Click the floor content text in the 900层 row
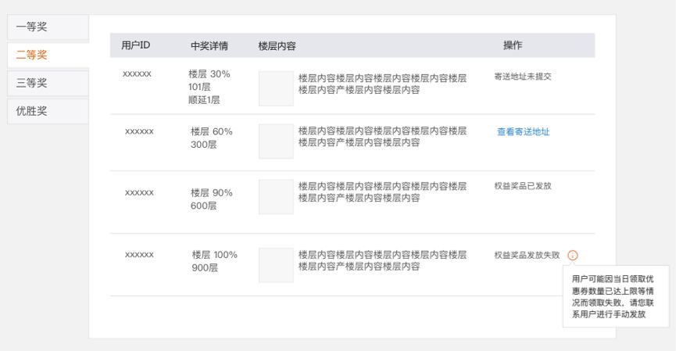The width and height of the screenshot is (676, 351). pos(382,260)
